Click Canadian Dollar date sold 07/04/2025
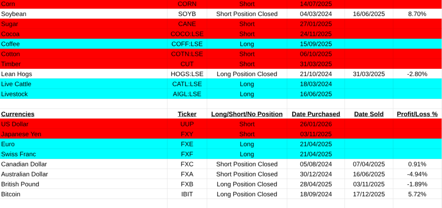 (369, 164)
